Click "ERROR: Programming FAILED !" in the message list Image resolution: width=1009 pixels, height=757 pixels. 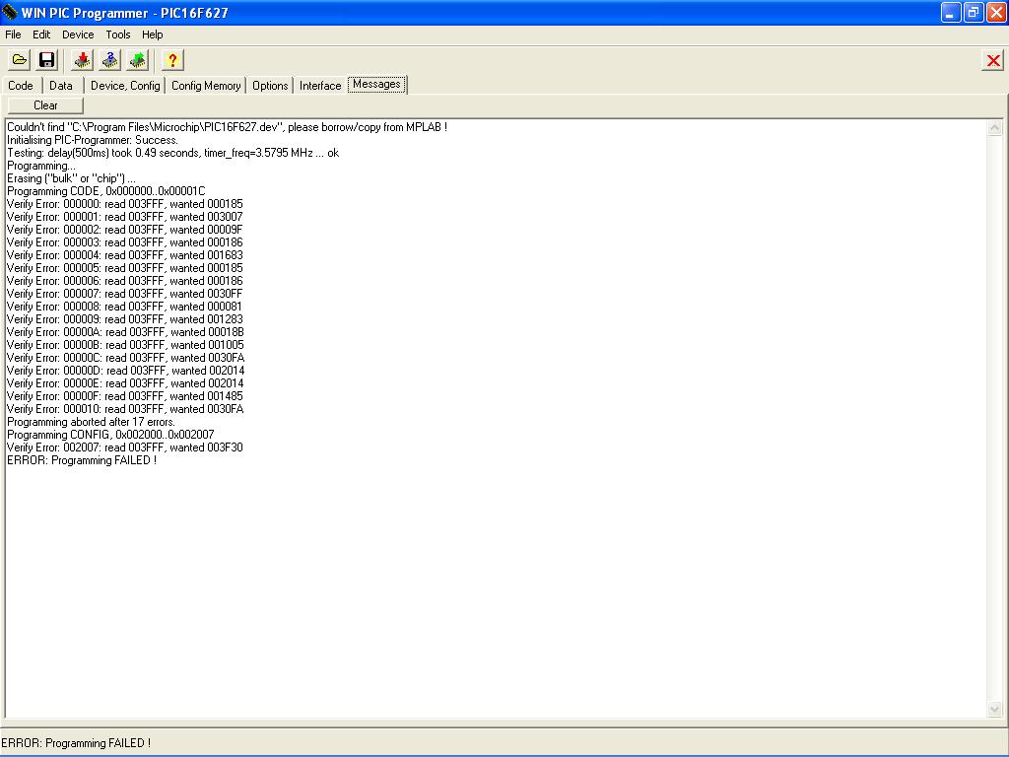pyautogui.click(x=82, y=460)
